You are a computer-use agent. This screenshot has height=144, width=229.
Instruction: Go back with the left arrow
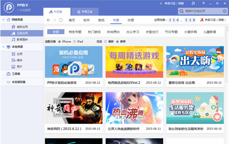tap(48, 20)
